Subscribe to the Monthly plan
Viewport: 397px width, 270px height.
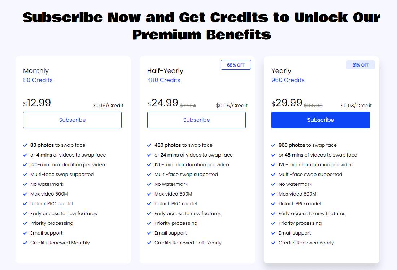pyautogui.click(x=72, y=120)
